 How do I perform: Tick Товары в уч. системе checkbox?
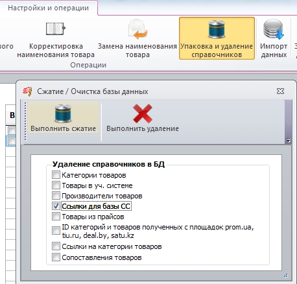tap(56, 185)
